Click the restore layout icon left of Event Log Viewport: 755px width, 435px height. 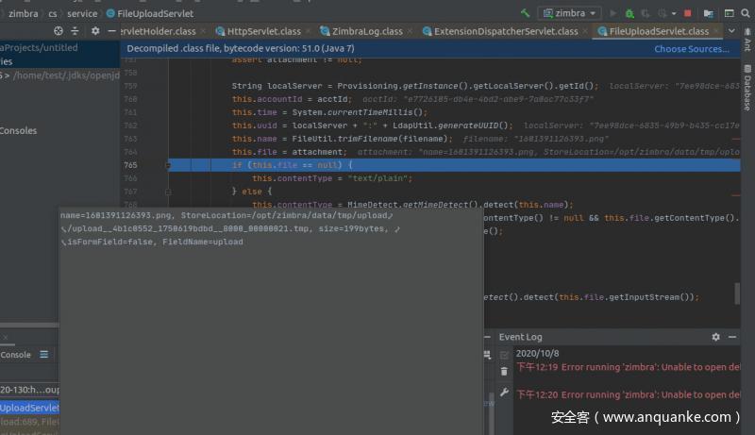[x=487, y=355]
